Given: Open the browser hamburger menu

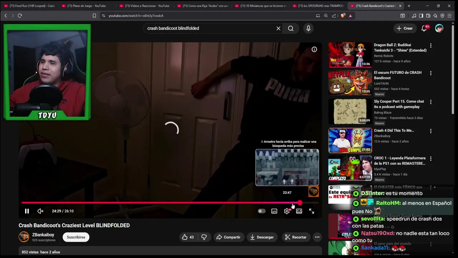Looking at the screenshot, I should point(450,16).
